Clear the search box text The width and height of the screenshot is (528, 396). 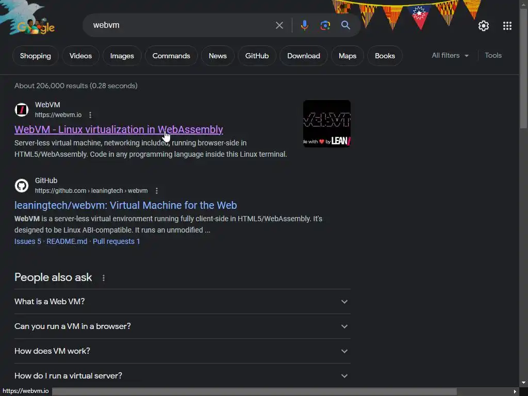click(279, 25)
